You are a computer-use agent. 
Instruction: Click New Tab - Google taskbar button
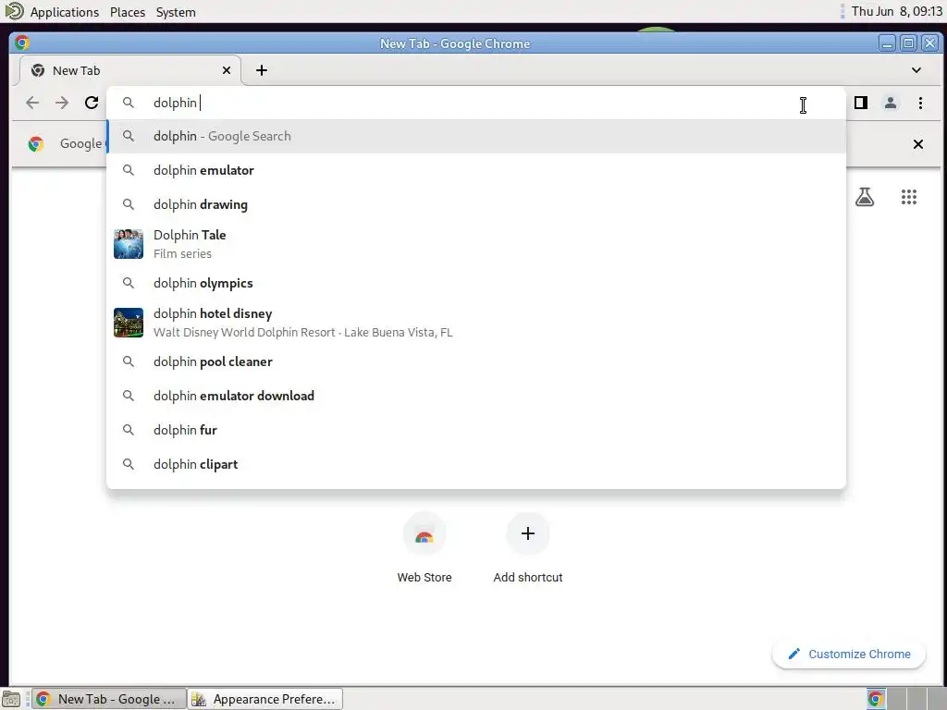pos(109,699)
